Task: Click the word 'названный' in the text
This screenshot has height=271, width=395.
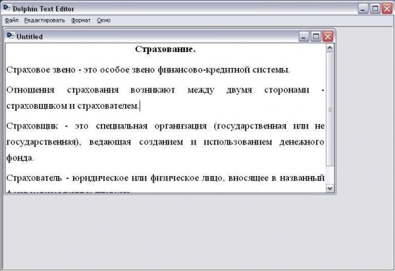Action: (302, 178)
